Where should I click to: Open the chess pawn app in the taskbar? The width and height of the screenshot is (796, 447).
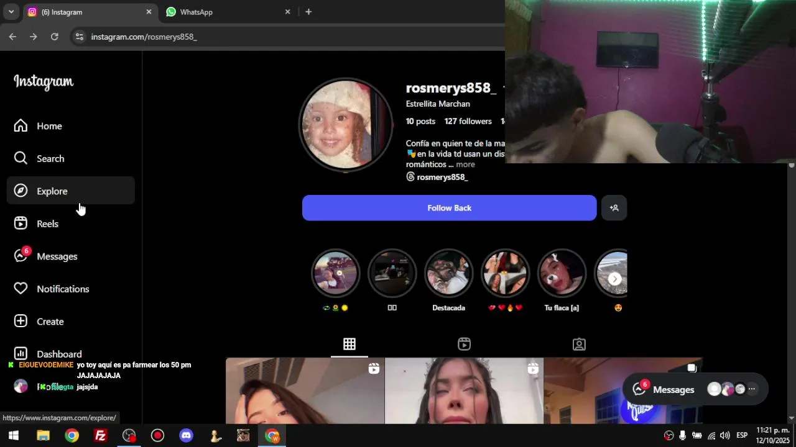215,436
